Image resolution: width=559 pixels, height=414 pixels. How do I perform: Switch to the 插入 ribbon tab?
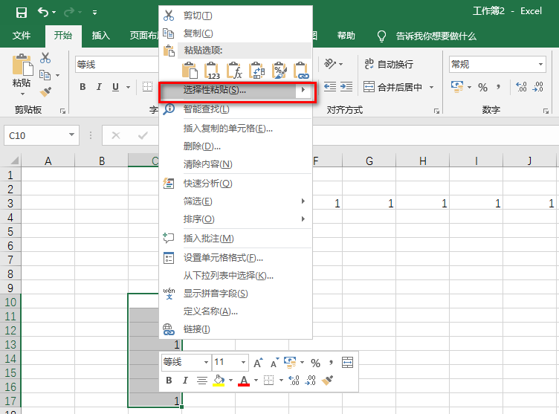101,36
